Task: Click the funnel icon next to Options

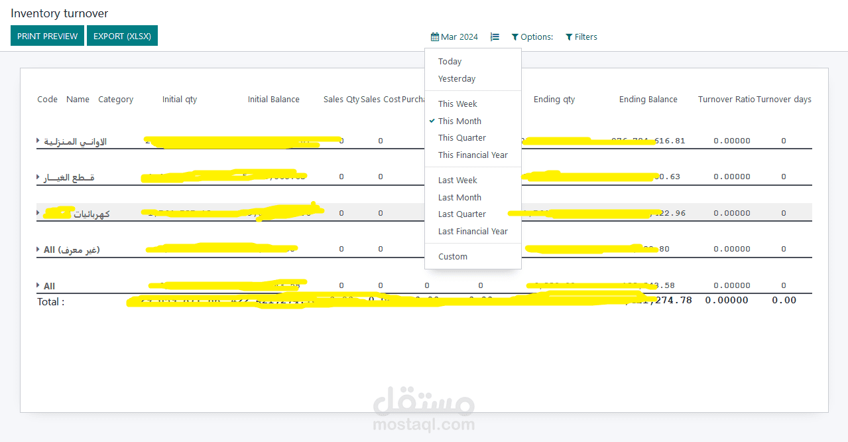Action: (514, 37)
